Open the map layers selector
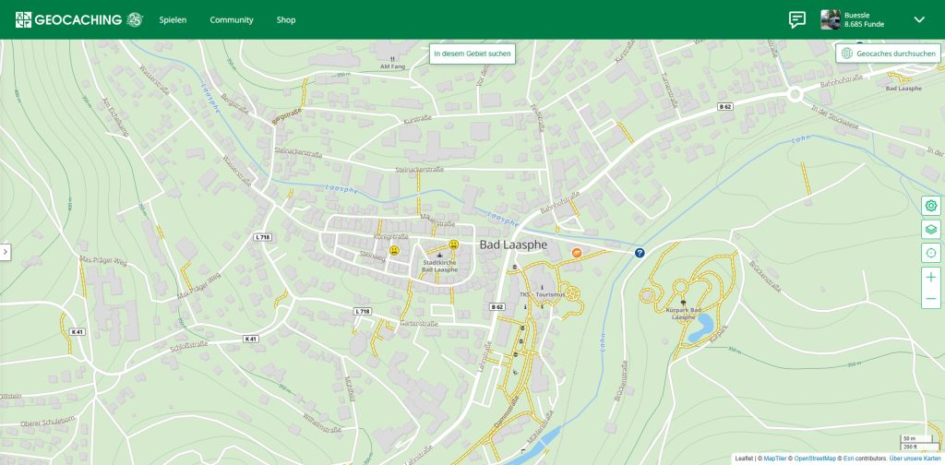This screenshot has height=465, width=945. [930, 230]
